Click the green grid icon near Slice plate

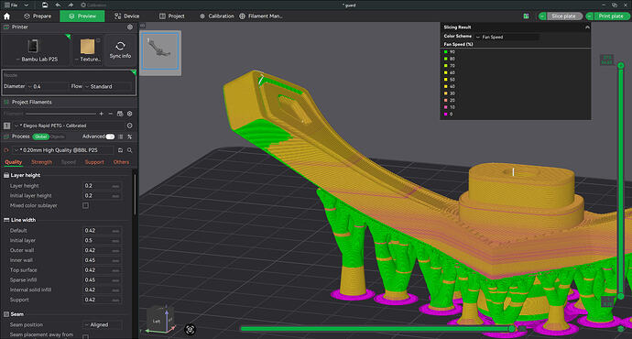pos(526,16)
